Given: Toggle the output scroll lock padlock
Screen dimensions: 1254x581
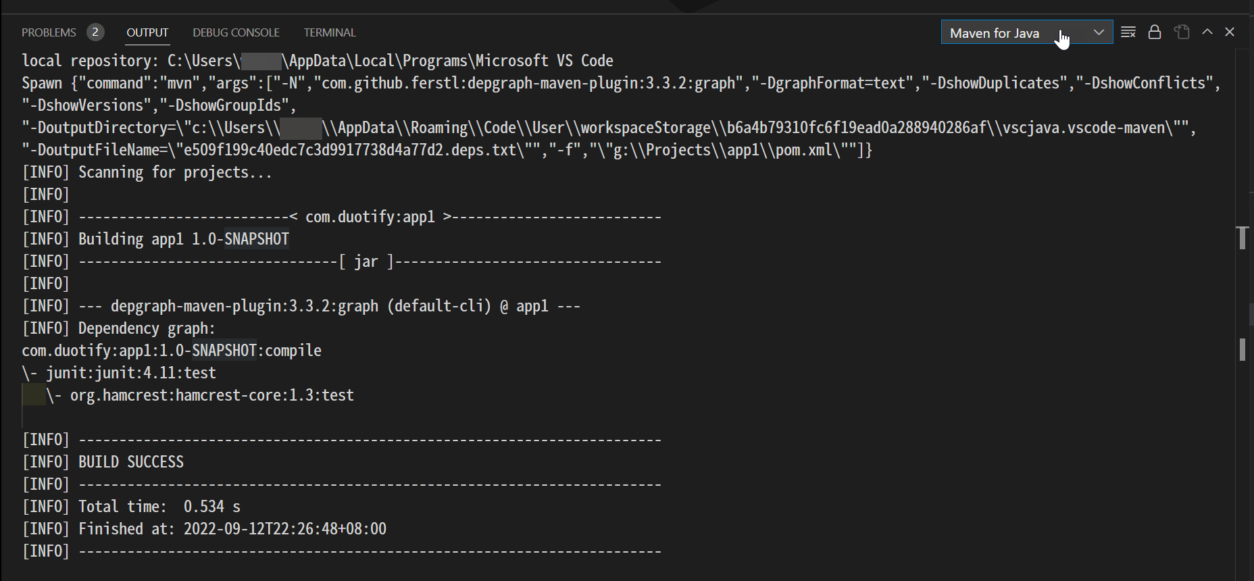Looking at the screenshot, I should point(1155,32).
